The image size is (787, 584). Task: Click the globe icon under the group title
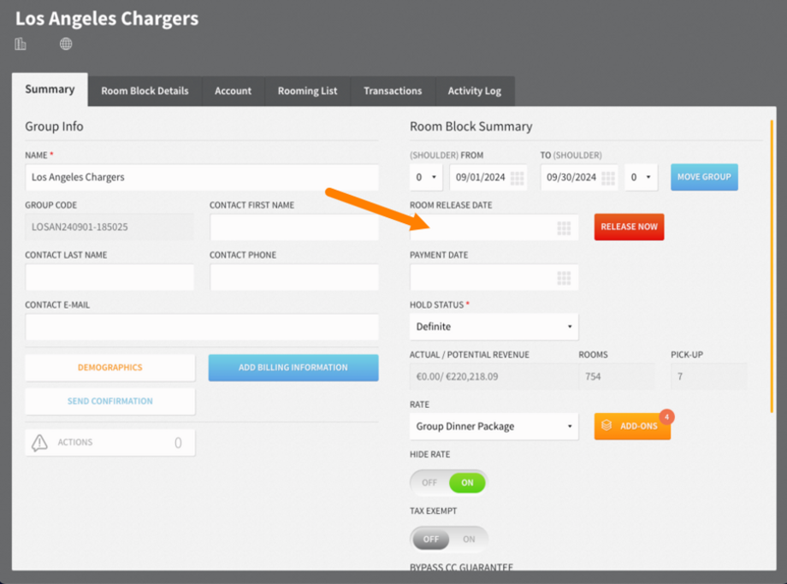pos(66,44)
